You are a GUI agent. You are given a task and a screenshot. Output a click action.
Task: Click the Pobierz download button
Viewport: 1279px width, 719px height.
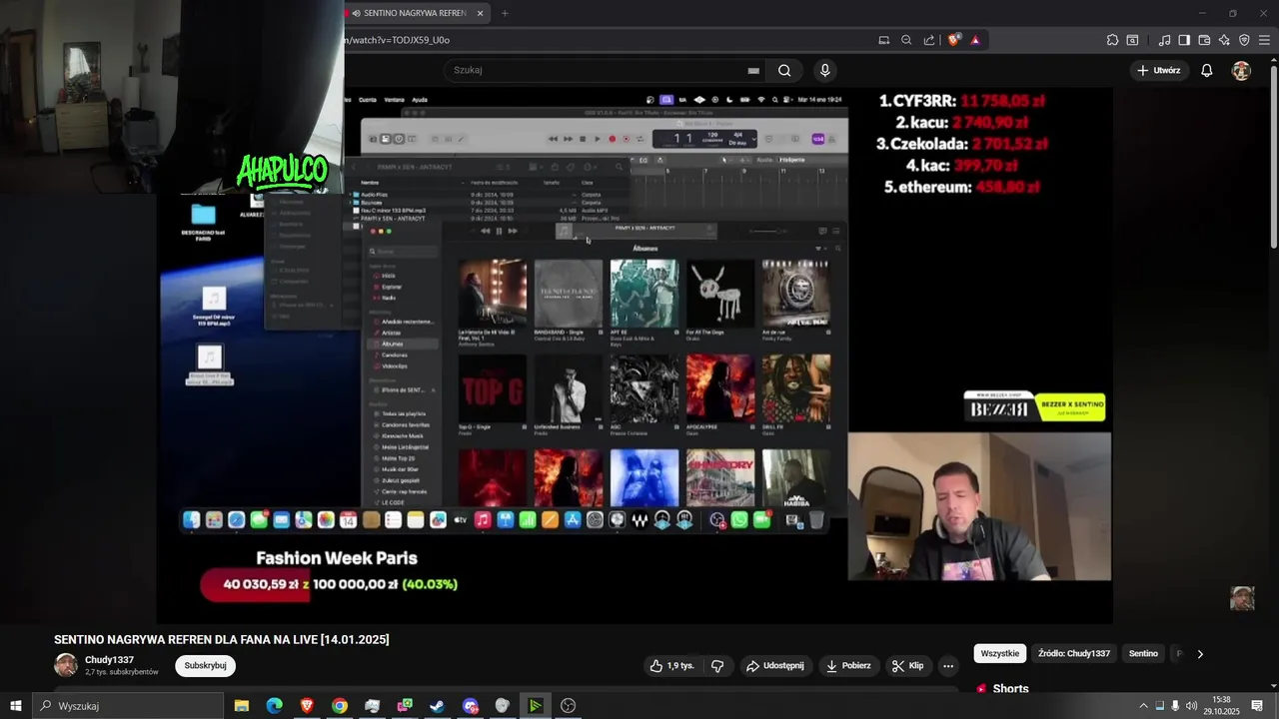(x=848, y=666)
